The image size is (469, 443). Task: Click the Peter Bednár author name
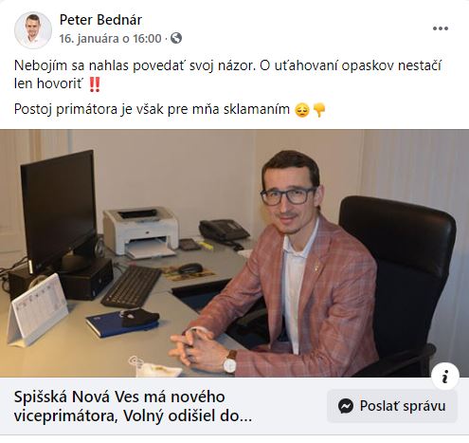[x=100, y=20]
